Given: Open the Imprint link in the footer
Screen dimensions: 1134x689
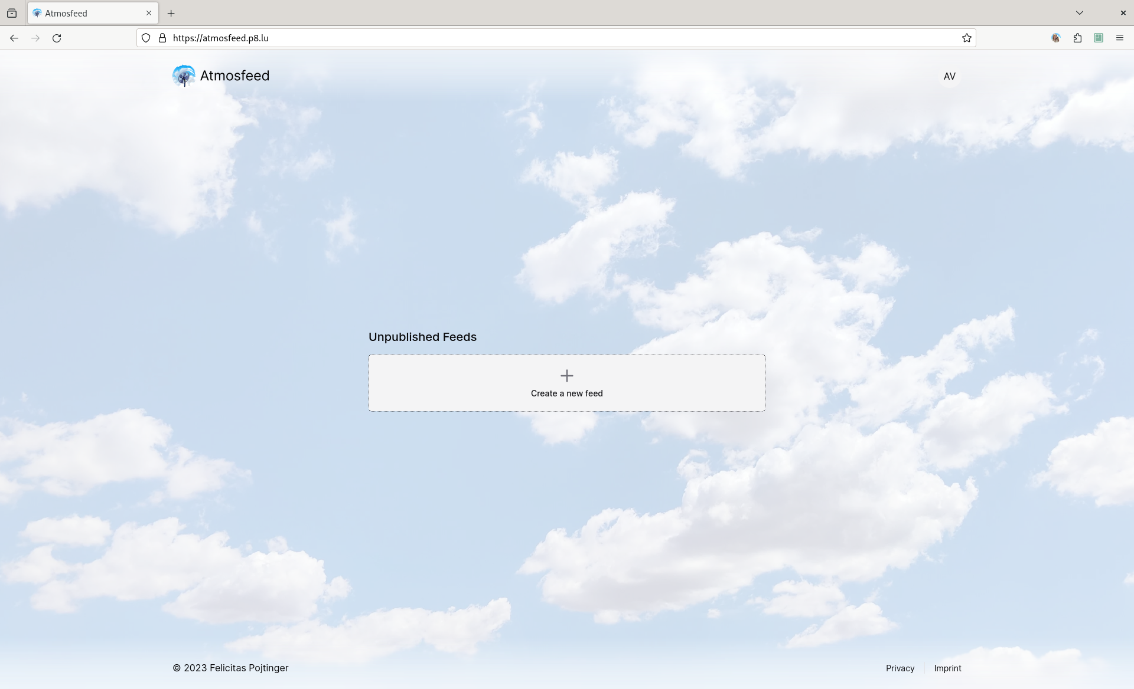Looking at the screenshot, I should 947,668.
